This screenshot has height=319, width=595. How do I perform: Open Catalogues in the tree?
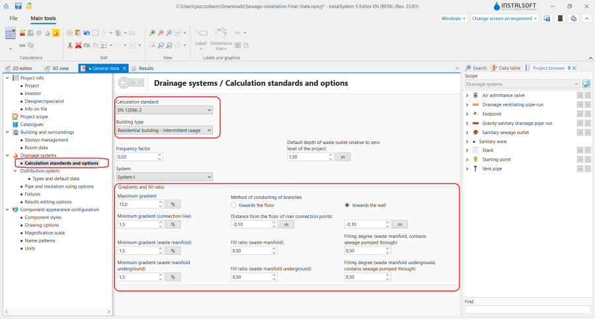click(x=32, y=124)
